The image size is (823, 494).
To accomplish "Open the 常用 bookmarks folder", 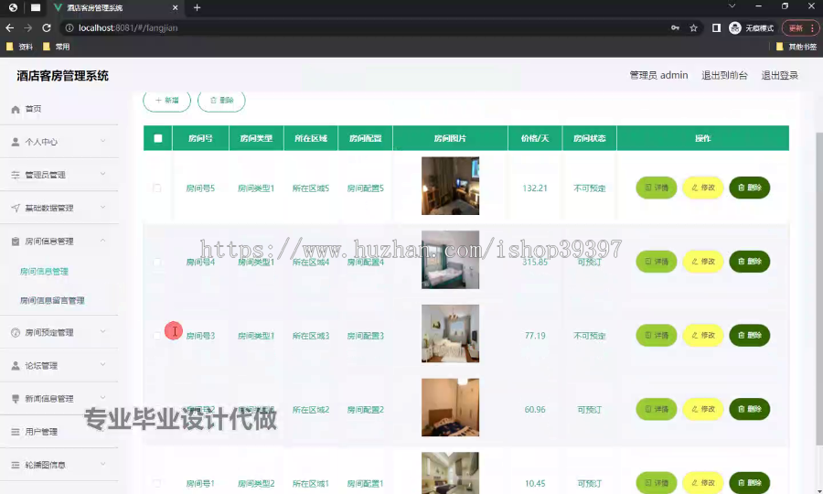I will (x=56, y=47).
